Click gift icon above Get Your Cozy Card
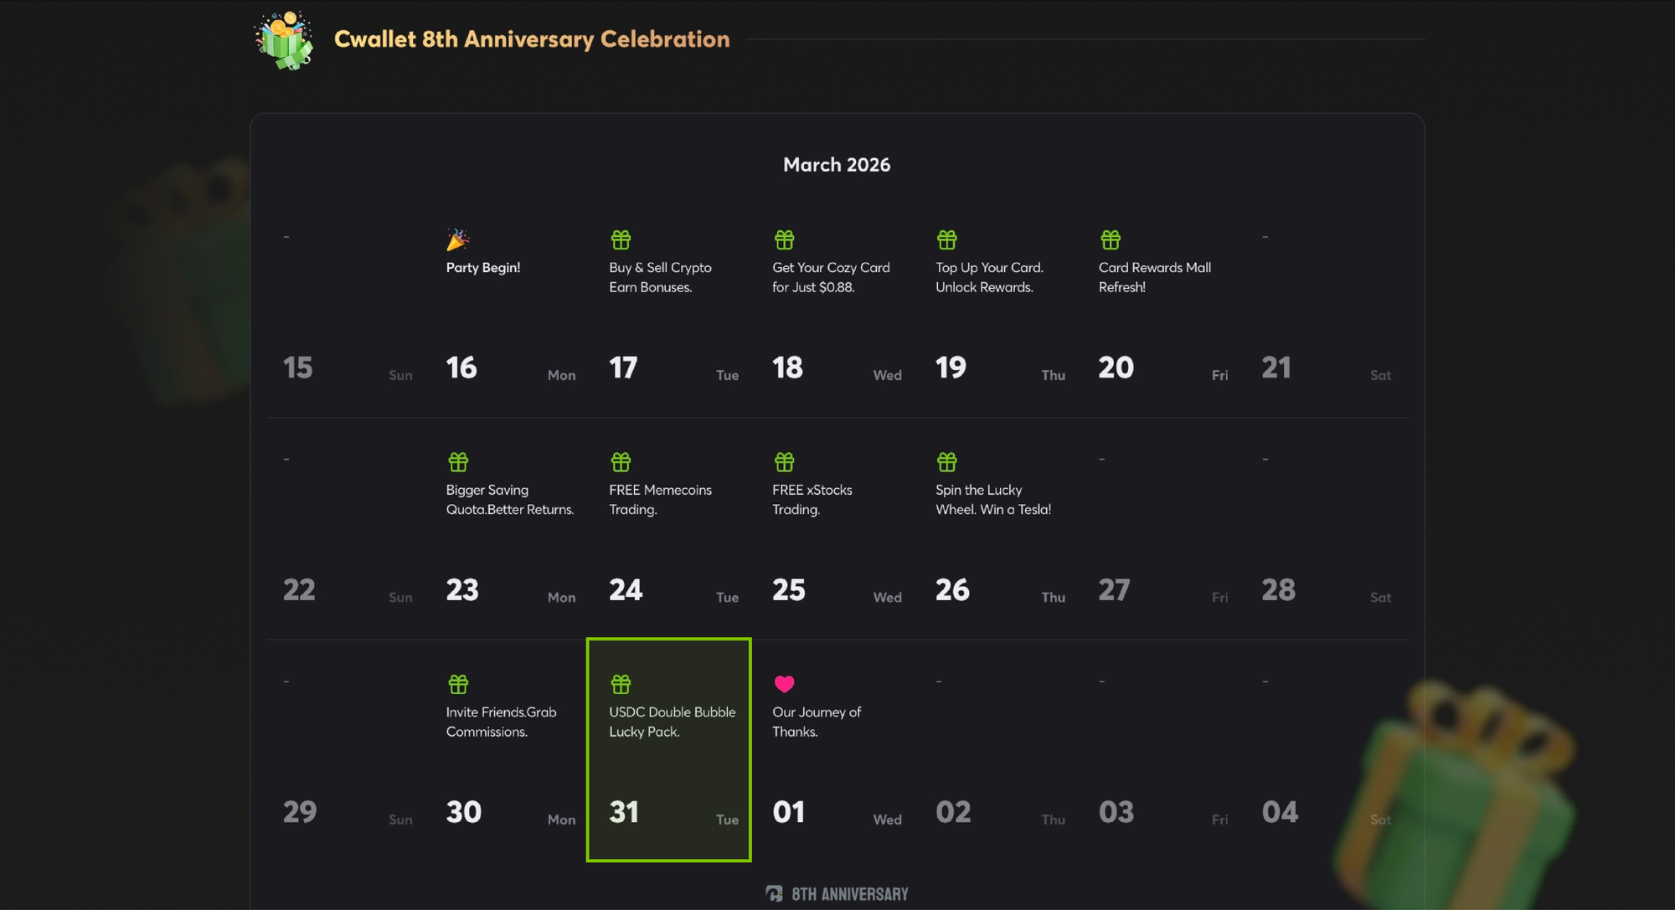The width and height of the screenshot is (1675, 910). click(x=784, y=240)
